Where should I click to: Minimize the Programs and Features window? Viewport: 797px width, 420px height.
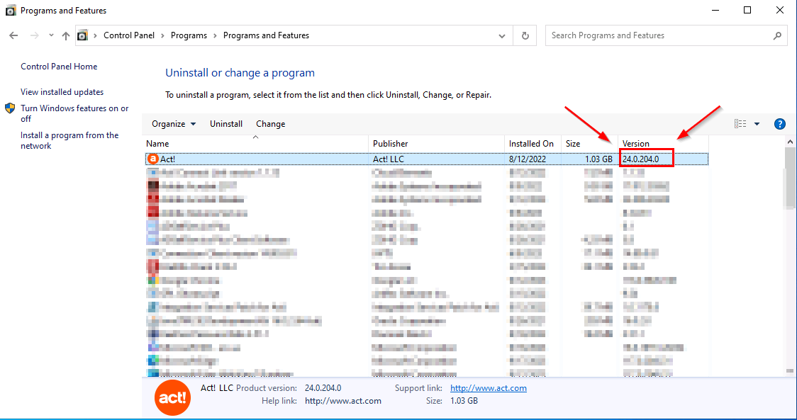point(715,10)
